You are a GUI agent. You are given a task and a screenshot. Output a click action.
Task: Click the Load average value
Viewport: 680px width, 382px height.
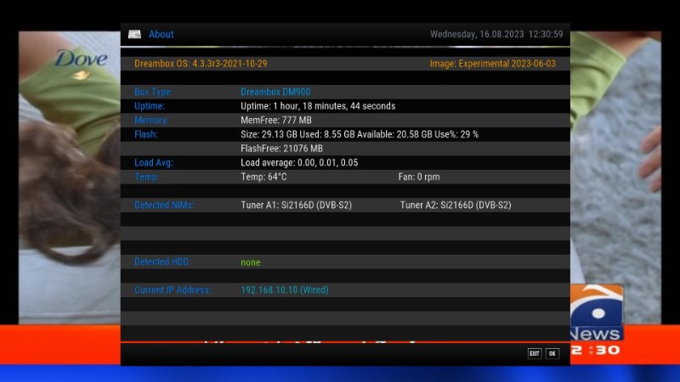(x=299, y=163)
